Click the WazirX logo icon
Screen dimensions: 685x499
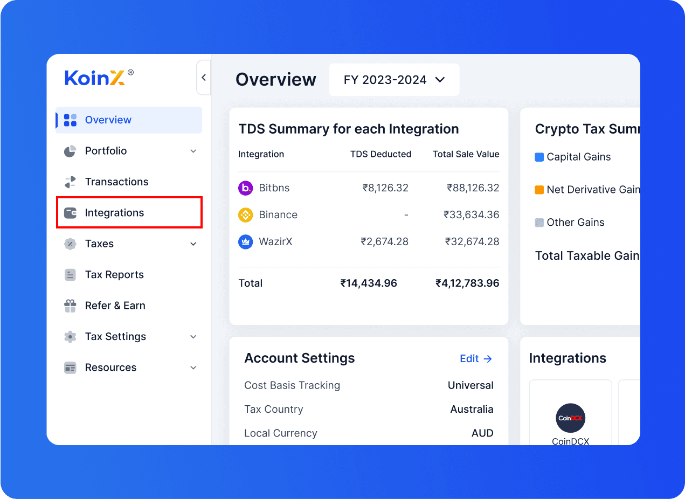point(245,241)
